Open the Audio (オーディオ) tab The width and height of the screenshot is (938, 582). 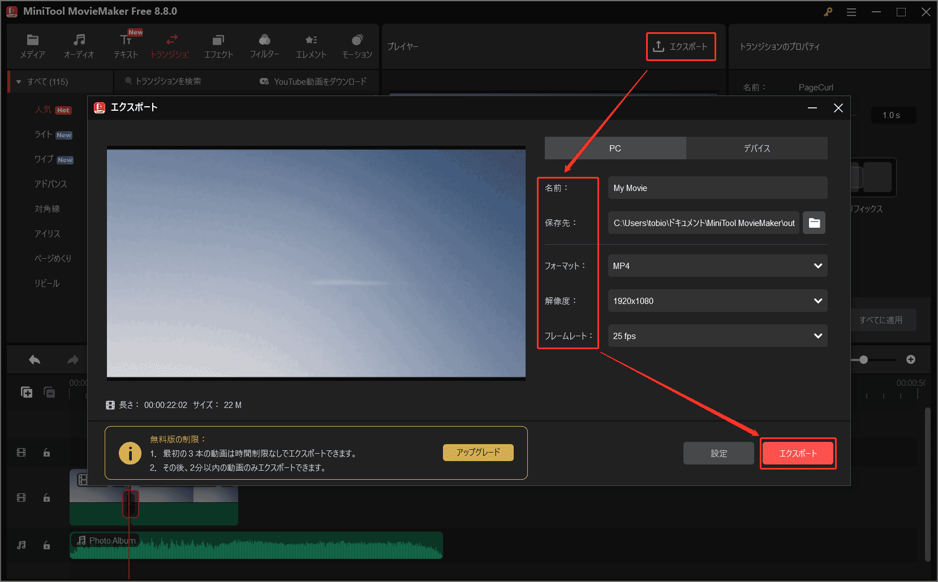(x=79, y=46)
